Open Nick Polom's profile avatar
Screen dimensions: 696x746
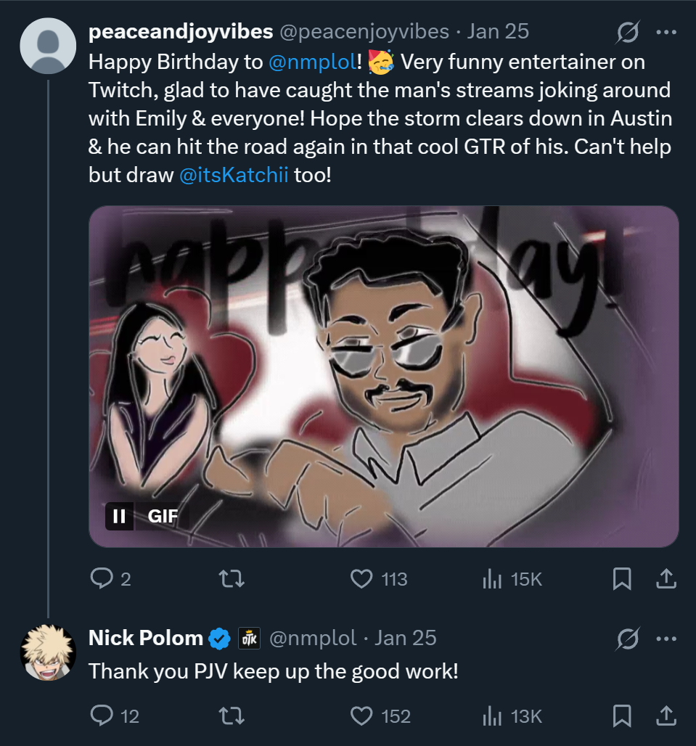coord(48,652)
